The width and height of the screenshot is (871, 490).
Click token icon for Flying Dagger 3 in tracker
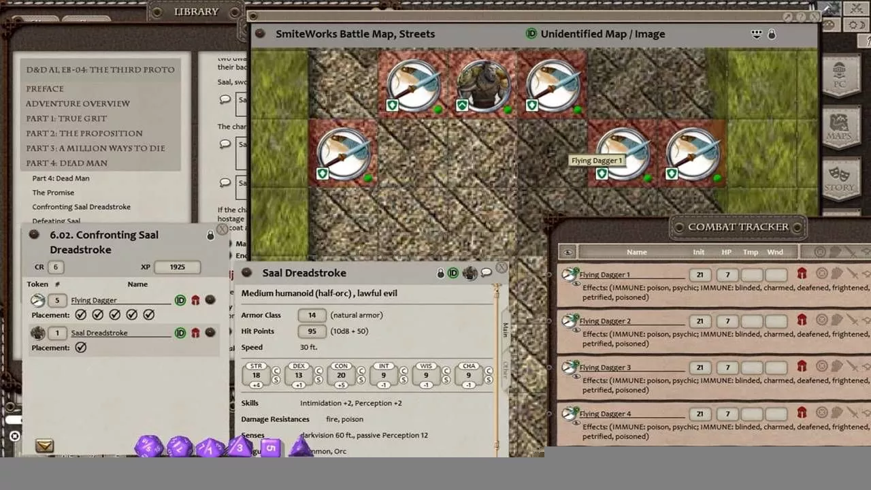click(568, 366)
